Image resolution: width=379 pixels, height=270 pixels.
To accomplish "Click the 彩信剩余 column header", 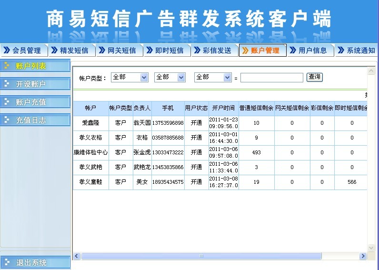I will click(322, 108).
